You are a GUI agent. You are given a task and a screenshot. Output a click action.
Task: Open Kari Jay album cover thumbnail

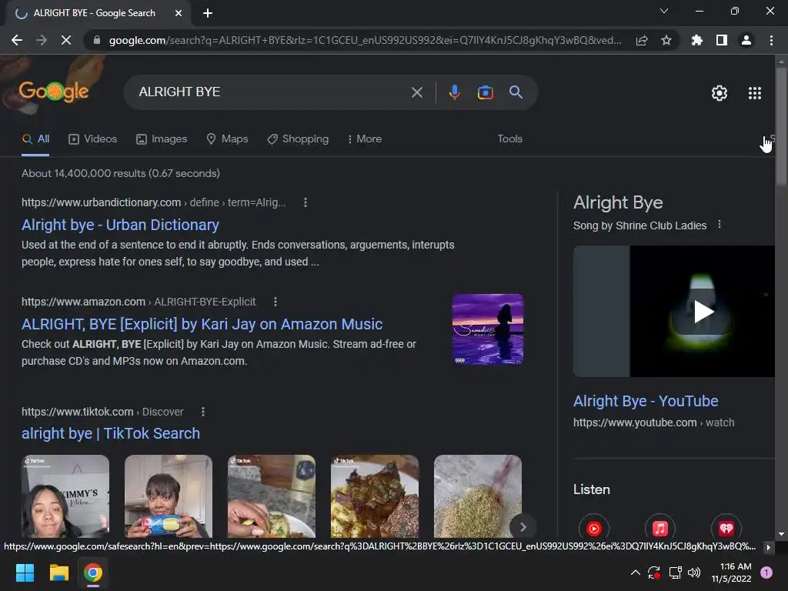tap(487, 329)
